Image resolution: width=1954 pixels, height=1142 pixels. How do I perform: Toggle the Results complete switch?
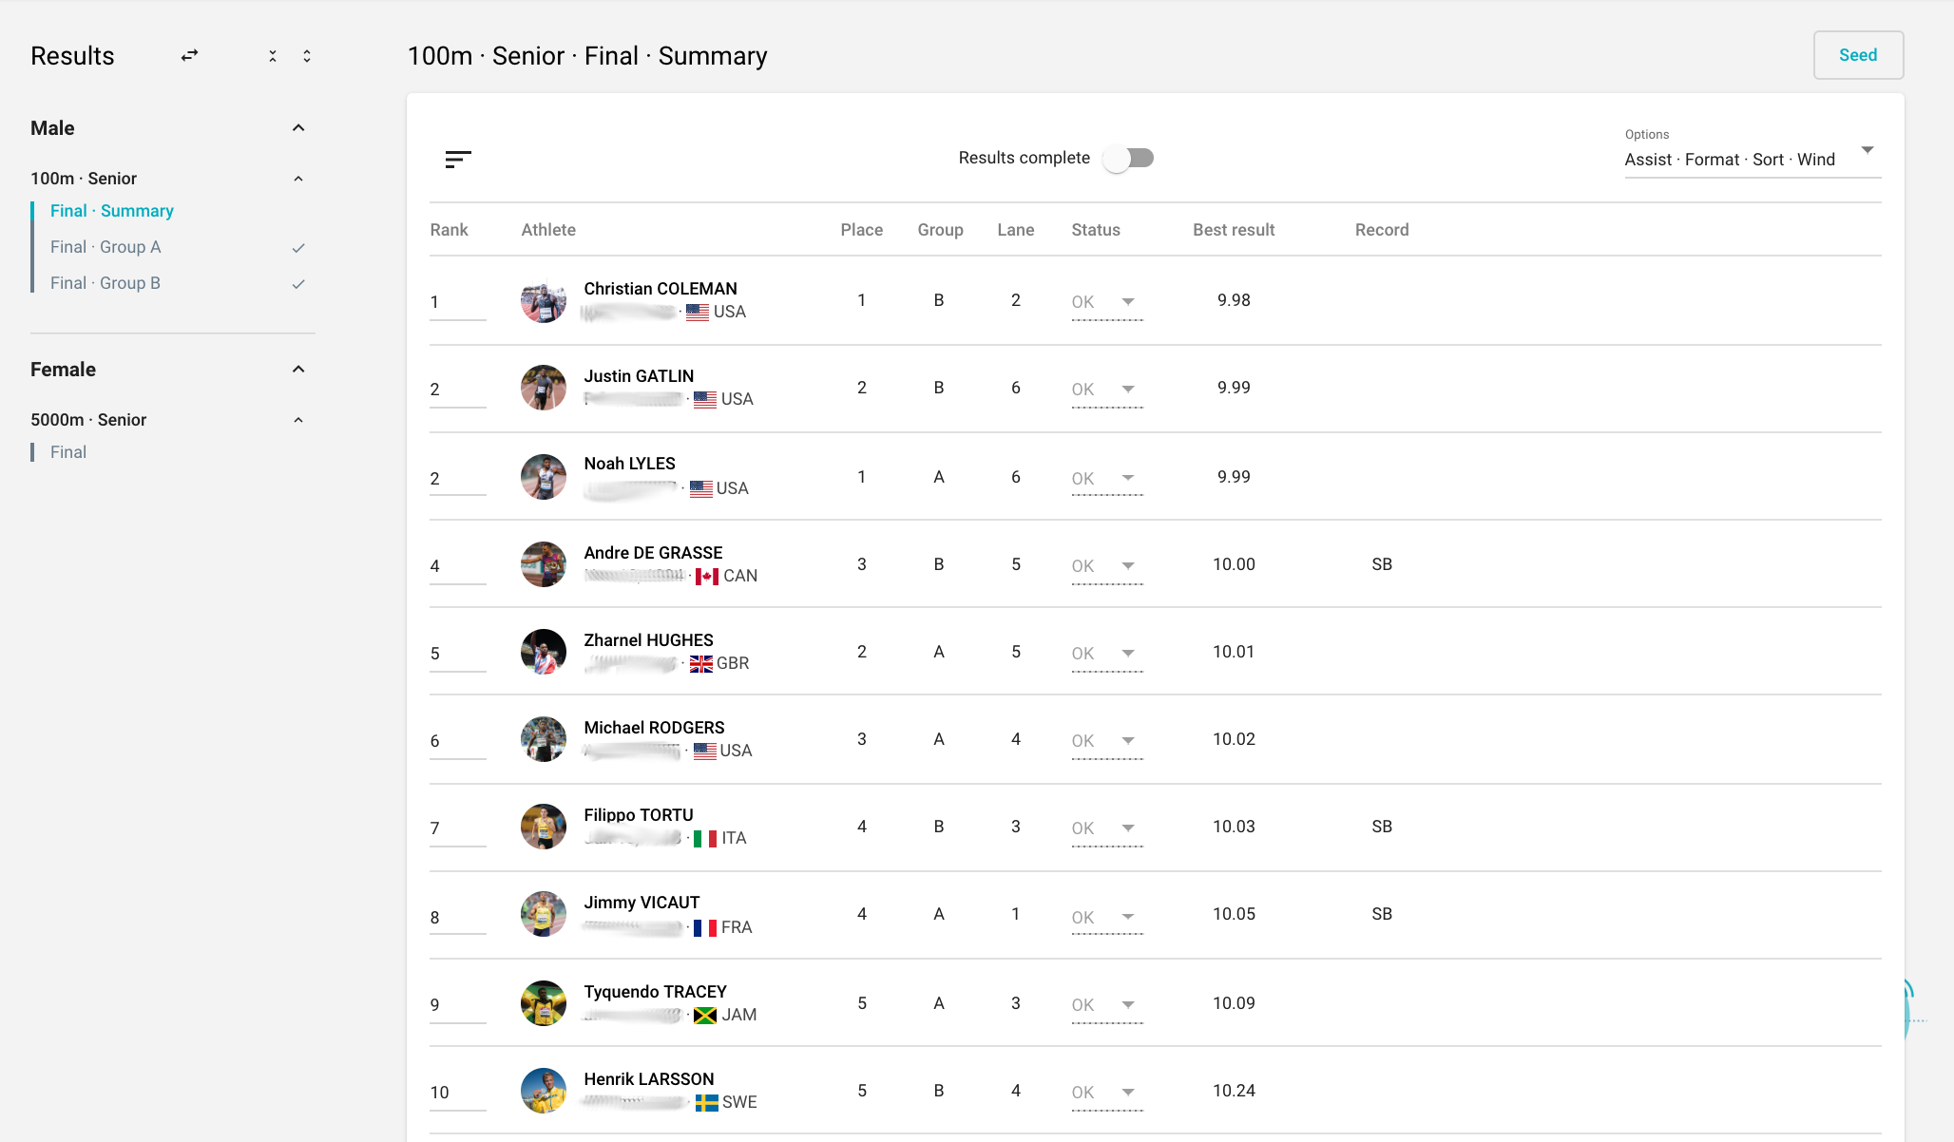pyautogui.click(x=1129, y=158)
